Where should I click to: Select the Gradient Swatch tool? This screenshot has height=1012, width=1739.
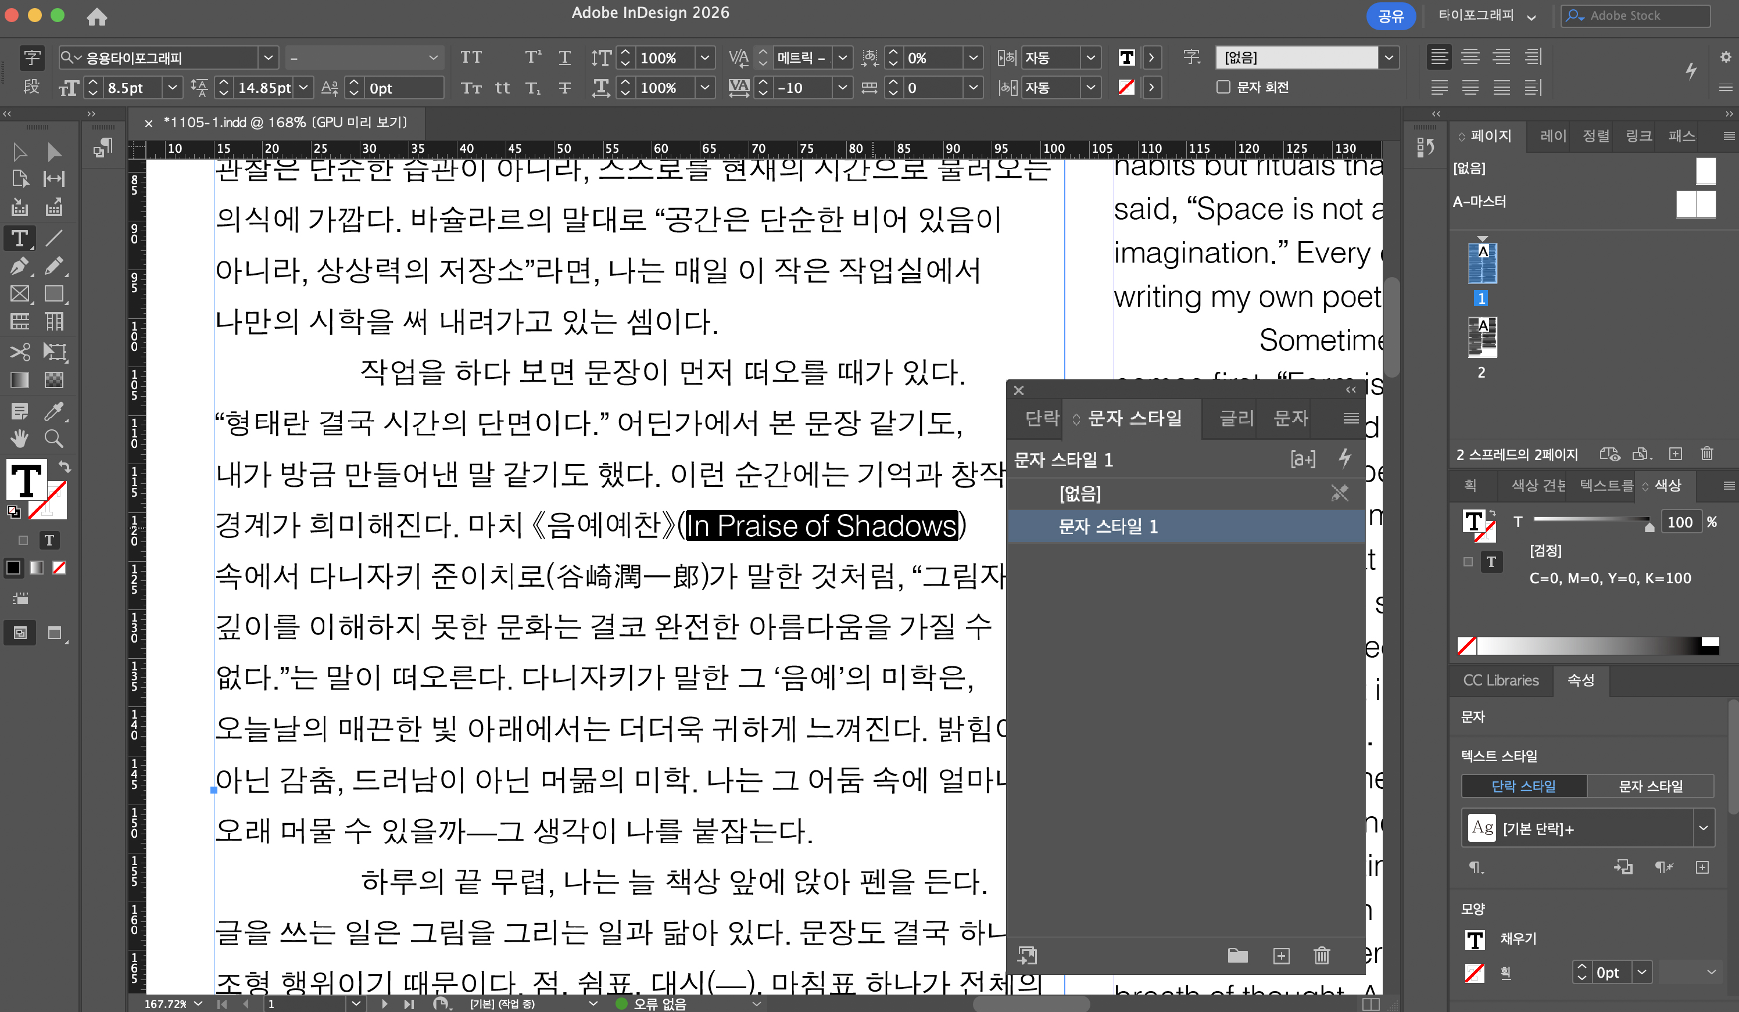coord(19,380)
